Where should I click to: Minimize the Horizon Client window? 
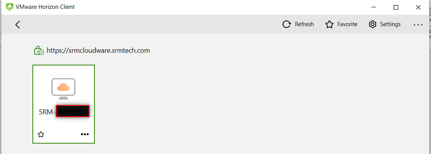373,7
